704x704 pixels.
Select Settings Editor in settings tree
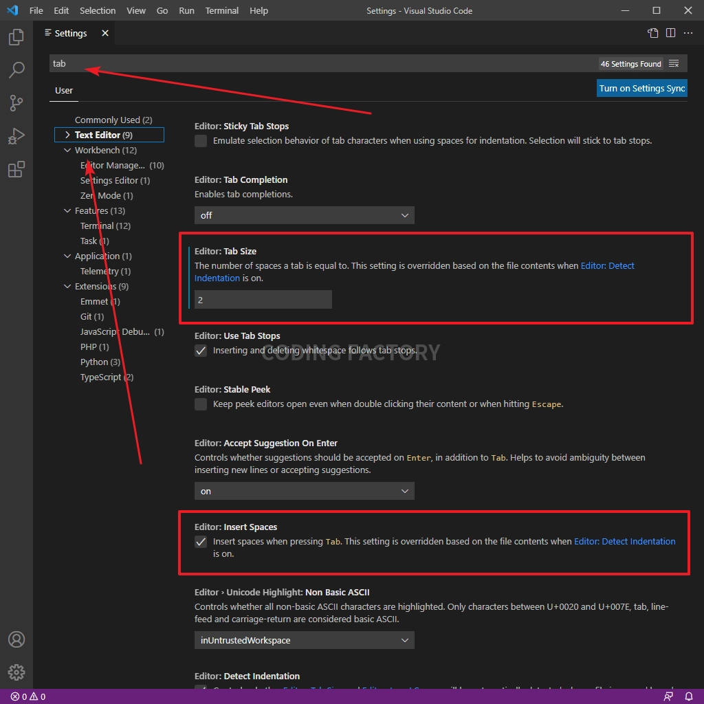[x=115, y=181]
